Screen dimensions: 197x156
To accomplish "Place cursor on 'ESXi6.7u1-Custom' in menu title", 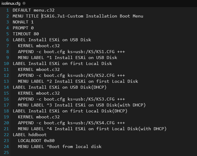I will pos(62,16).
